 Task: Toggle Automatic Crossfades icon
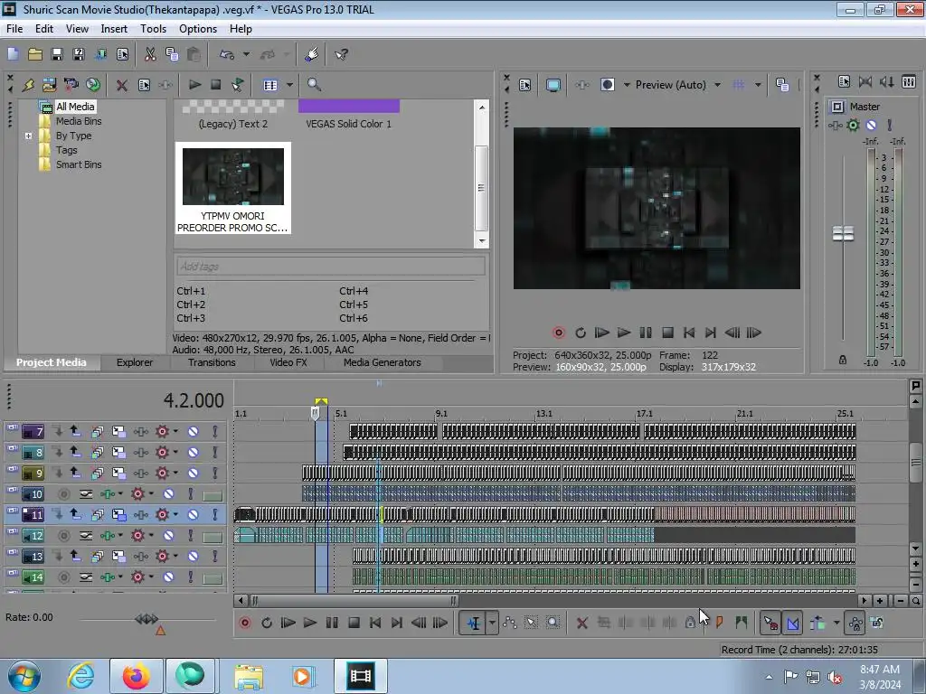pos(792,623)
